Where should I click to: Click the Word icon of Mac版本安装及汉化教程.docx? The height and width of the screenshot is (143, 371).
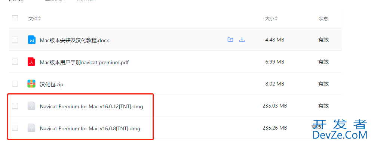[x=31, y=40]
